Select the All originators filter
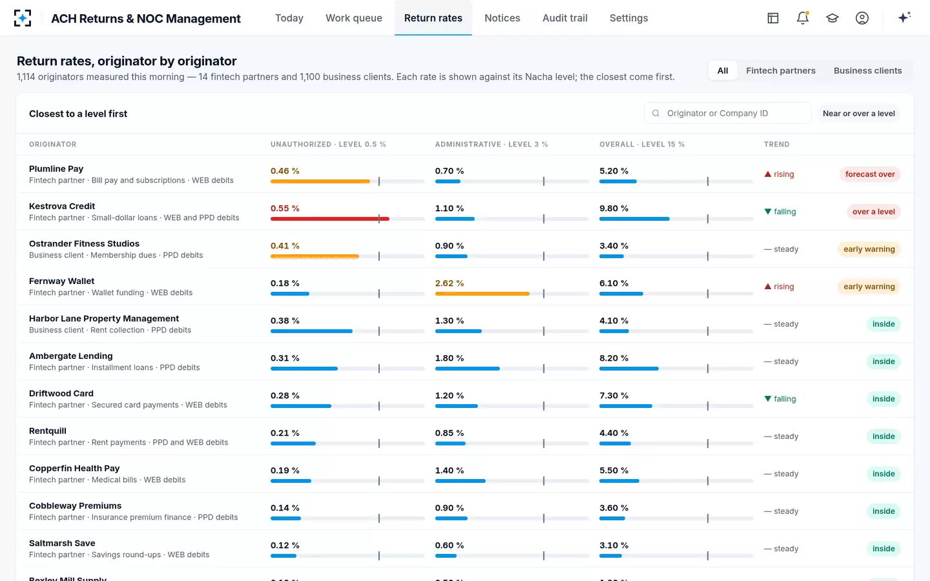The image size is (930, 581). 723,70
